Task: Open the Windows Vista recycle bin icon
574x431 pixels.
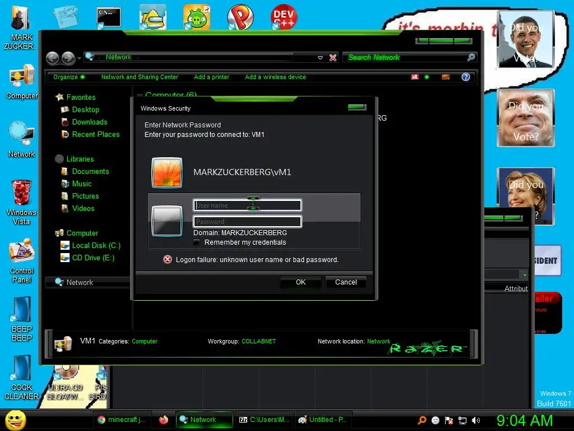Action: 22,202
